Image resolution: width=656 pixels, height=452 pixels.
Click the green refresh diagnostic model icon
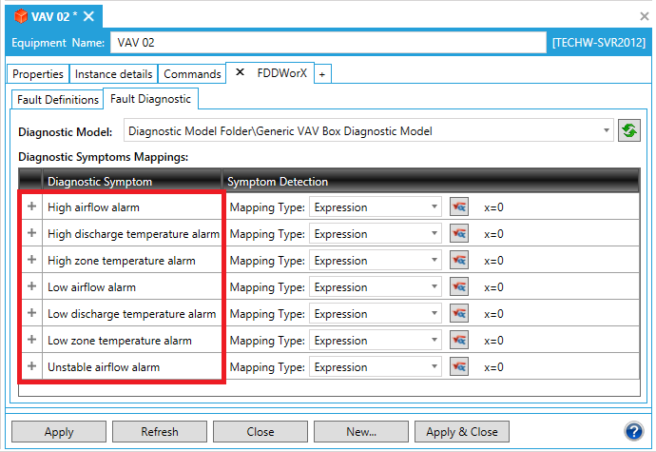(629, 131)
